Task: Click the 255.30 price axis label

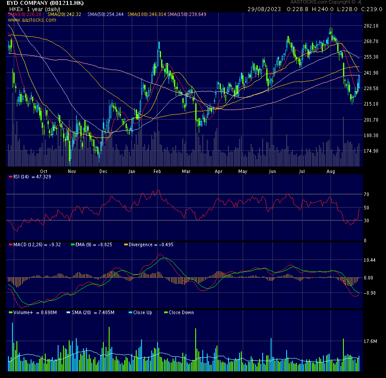Action: tap(371, 57)
